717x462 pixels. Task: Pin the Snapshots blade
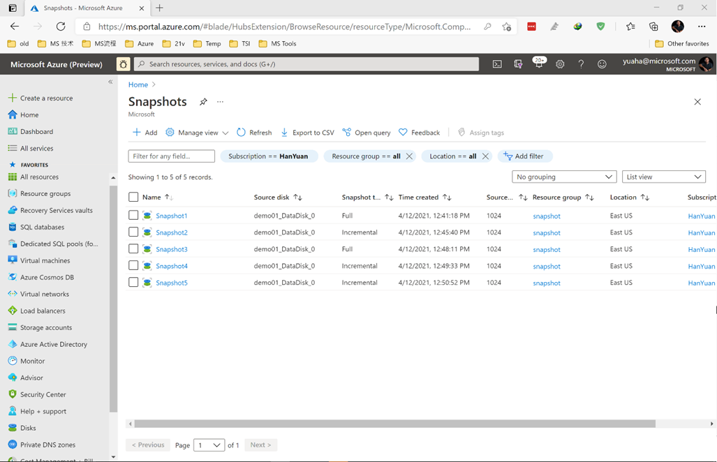pos(203,102)
